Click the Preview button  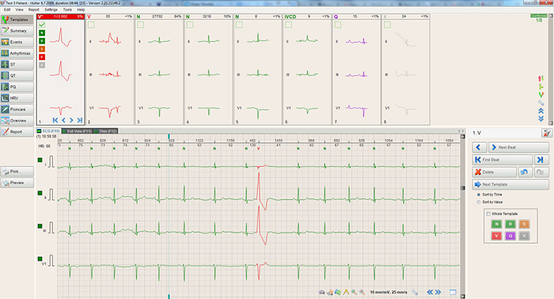click(17, 183)
